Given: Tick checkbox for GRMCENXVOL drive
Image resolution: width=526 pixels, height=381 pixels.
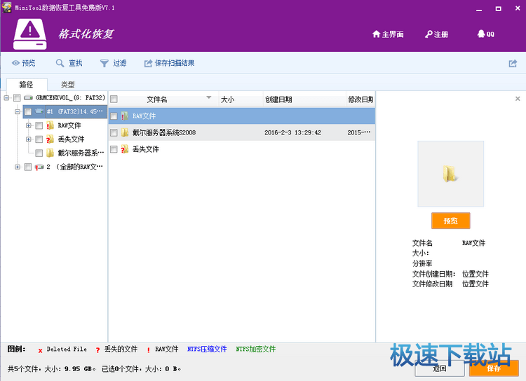Looking at the screenshot, I should (x=17, y=98).
